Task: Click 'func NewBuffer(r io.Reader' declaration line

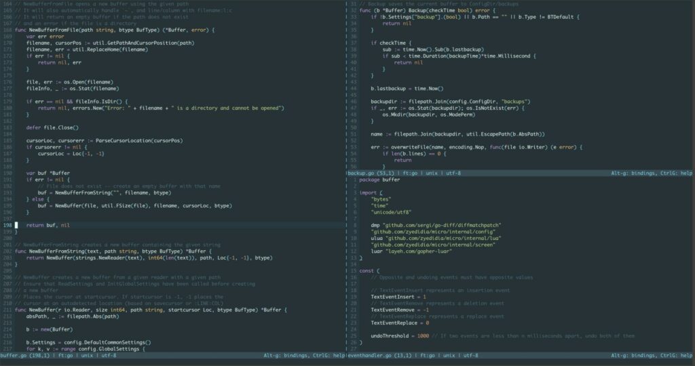Action: coord(151,310)
